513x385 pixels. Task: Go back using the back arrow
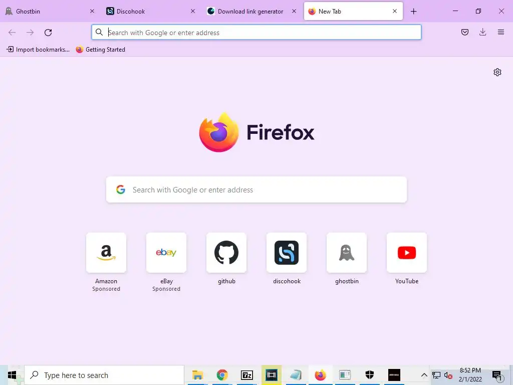(12, 33)
